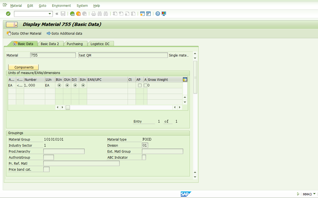The height and width of the screenshot is (198, 318).
Task: Create a new session with the new-session icon
Action: tap(142, 14)
